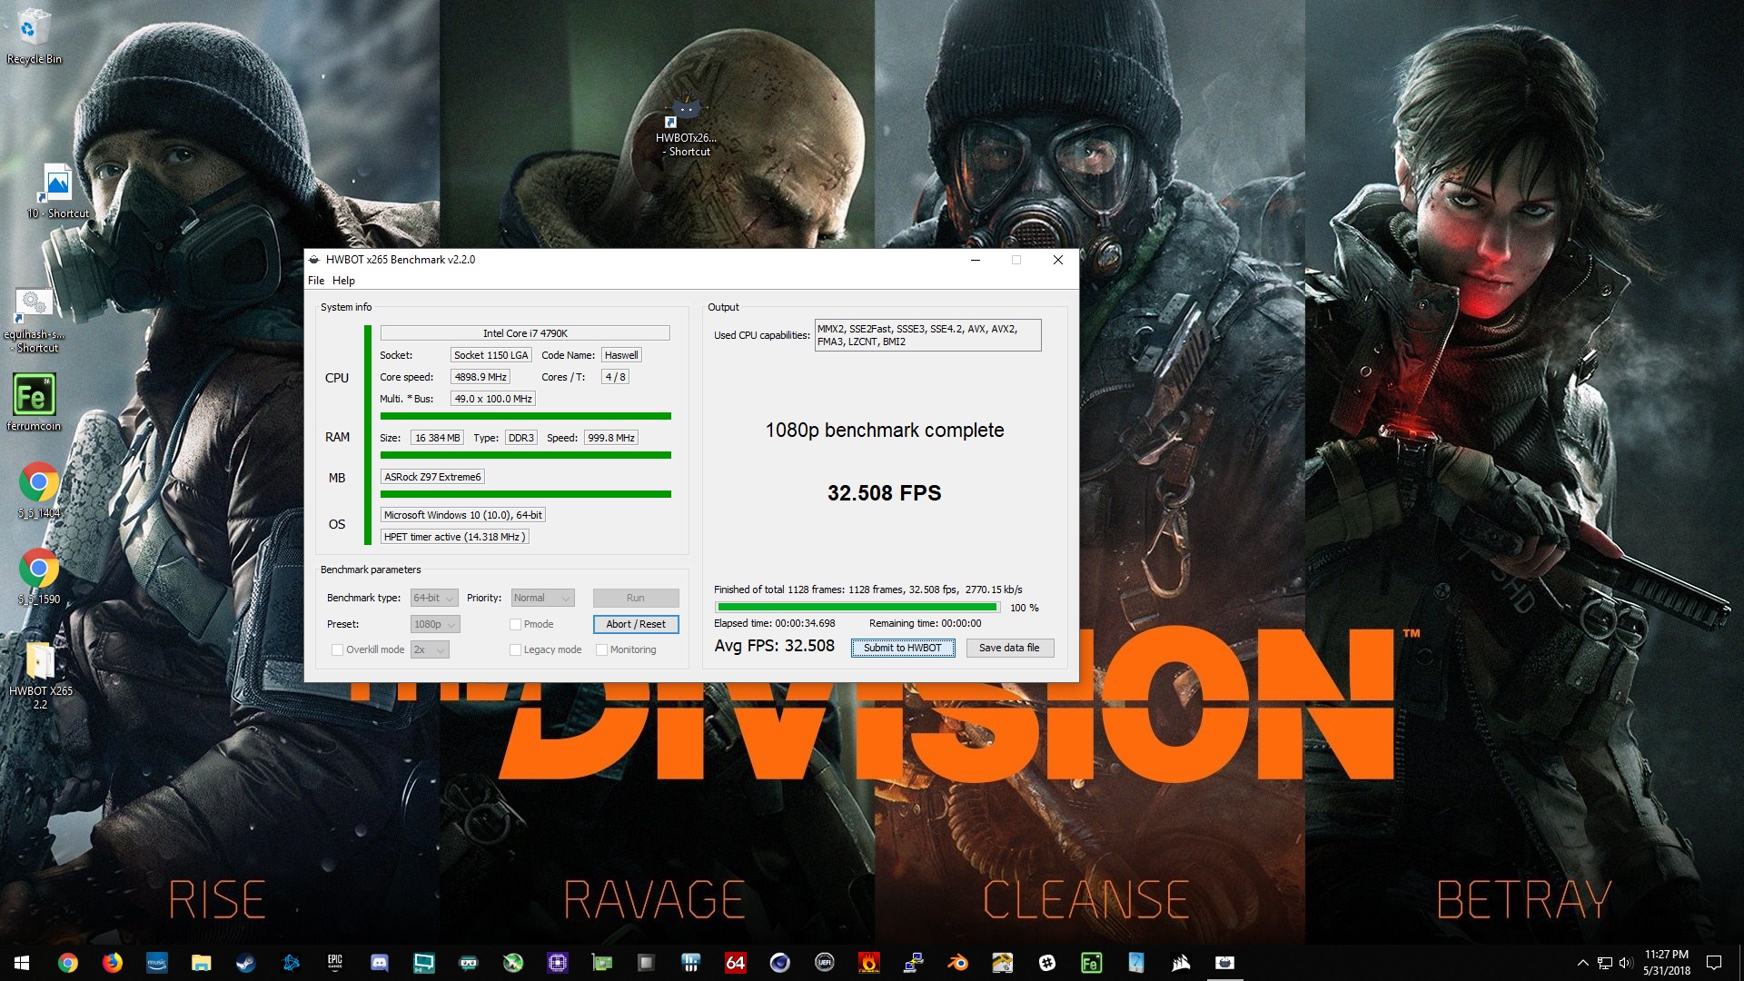Open the Overkill mode 2x dropdown
The height and width of the screenshot is (981, 1744).
click(x=430, y=649)
